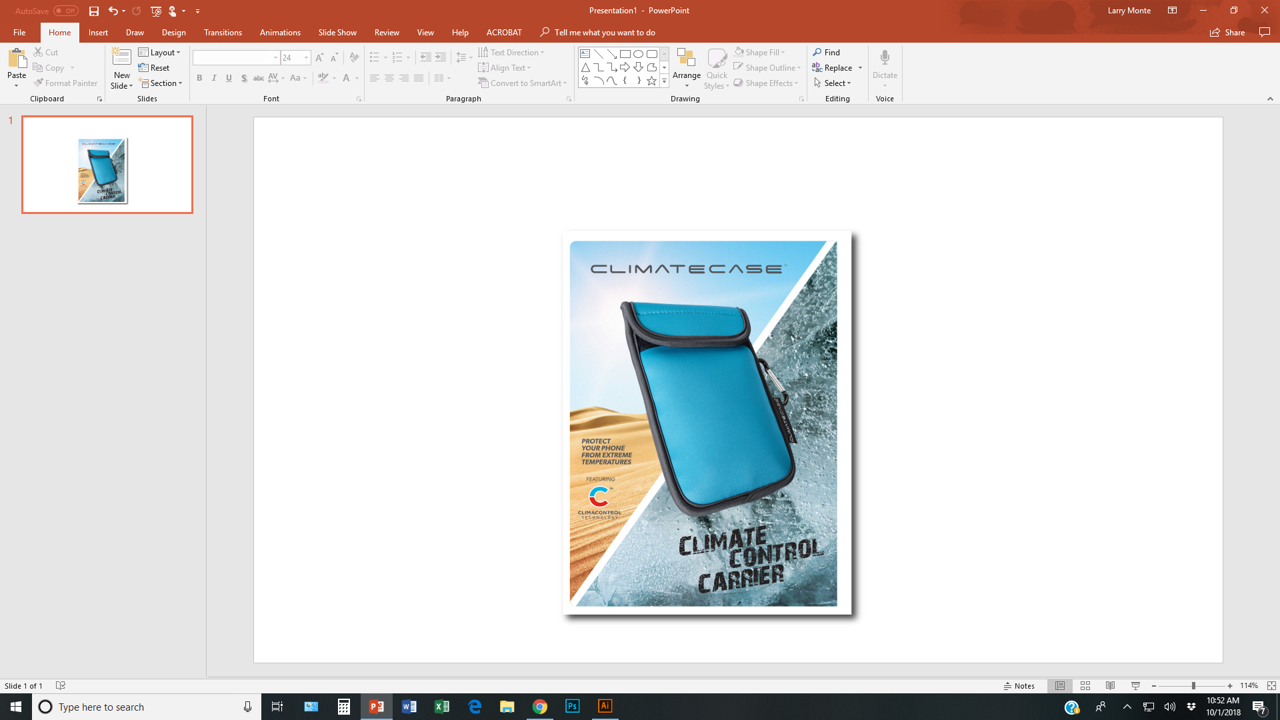The width and height of the screenshot is (1280, 720).
Task: Select the right arrow shape in gallery
Action: tap(625, 67)
